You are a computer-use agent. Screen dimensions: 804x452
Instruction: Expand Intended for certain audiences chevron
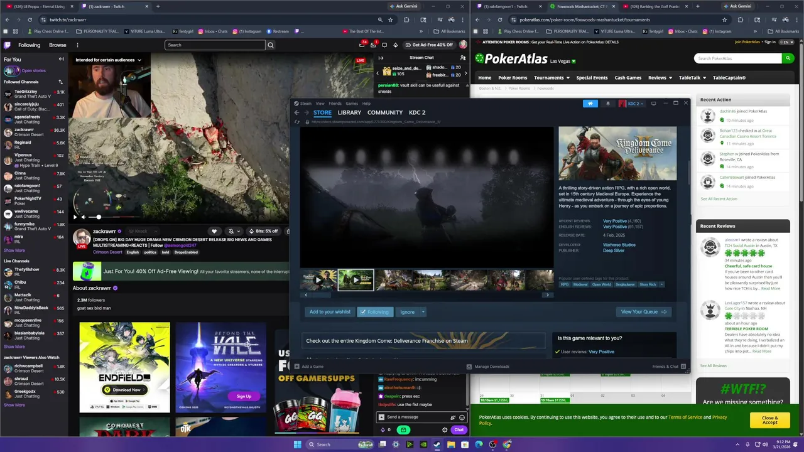coord(139,60)
